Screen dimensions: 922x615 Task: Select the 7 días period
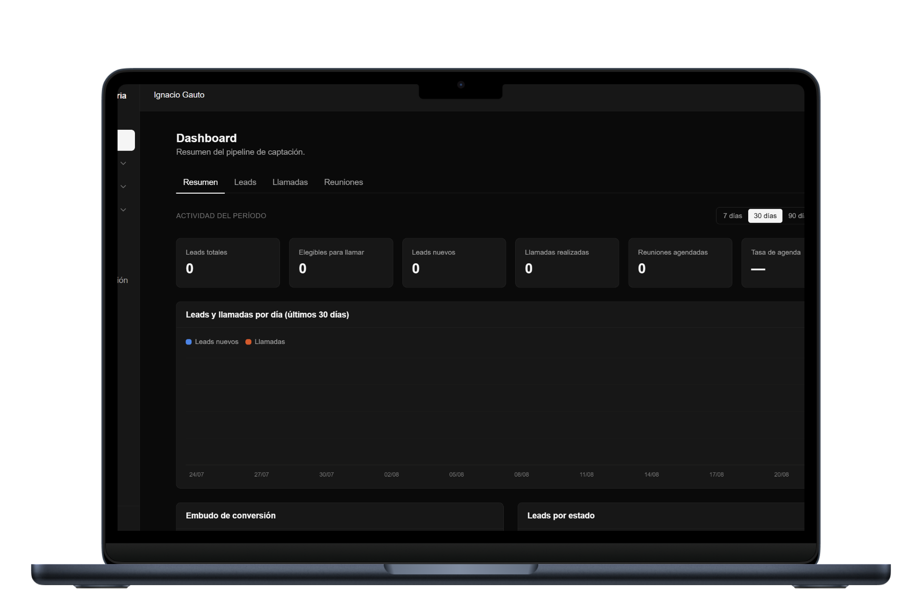(x=732, y=216)
